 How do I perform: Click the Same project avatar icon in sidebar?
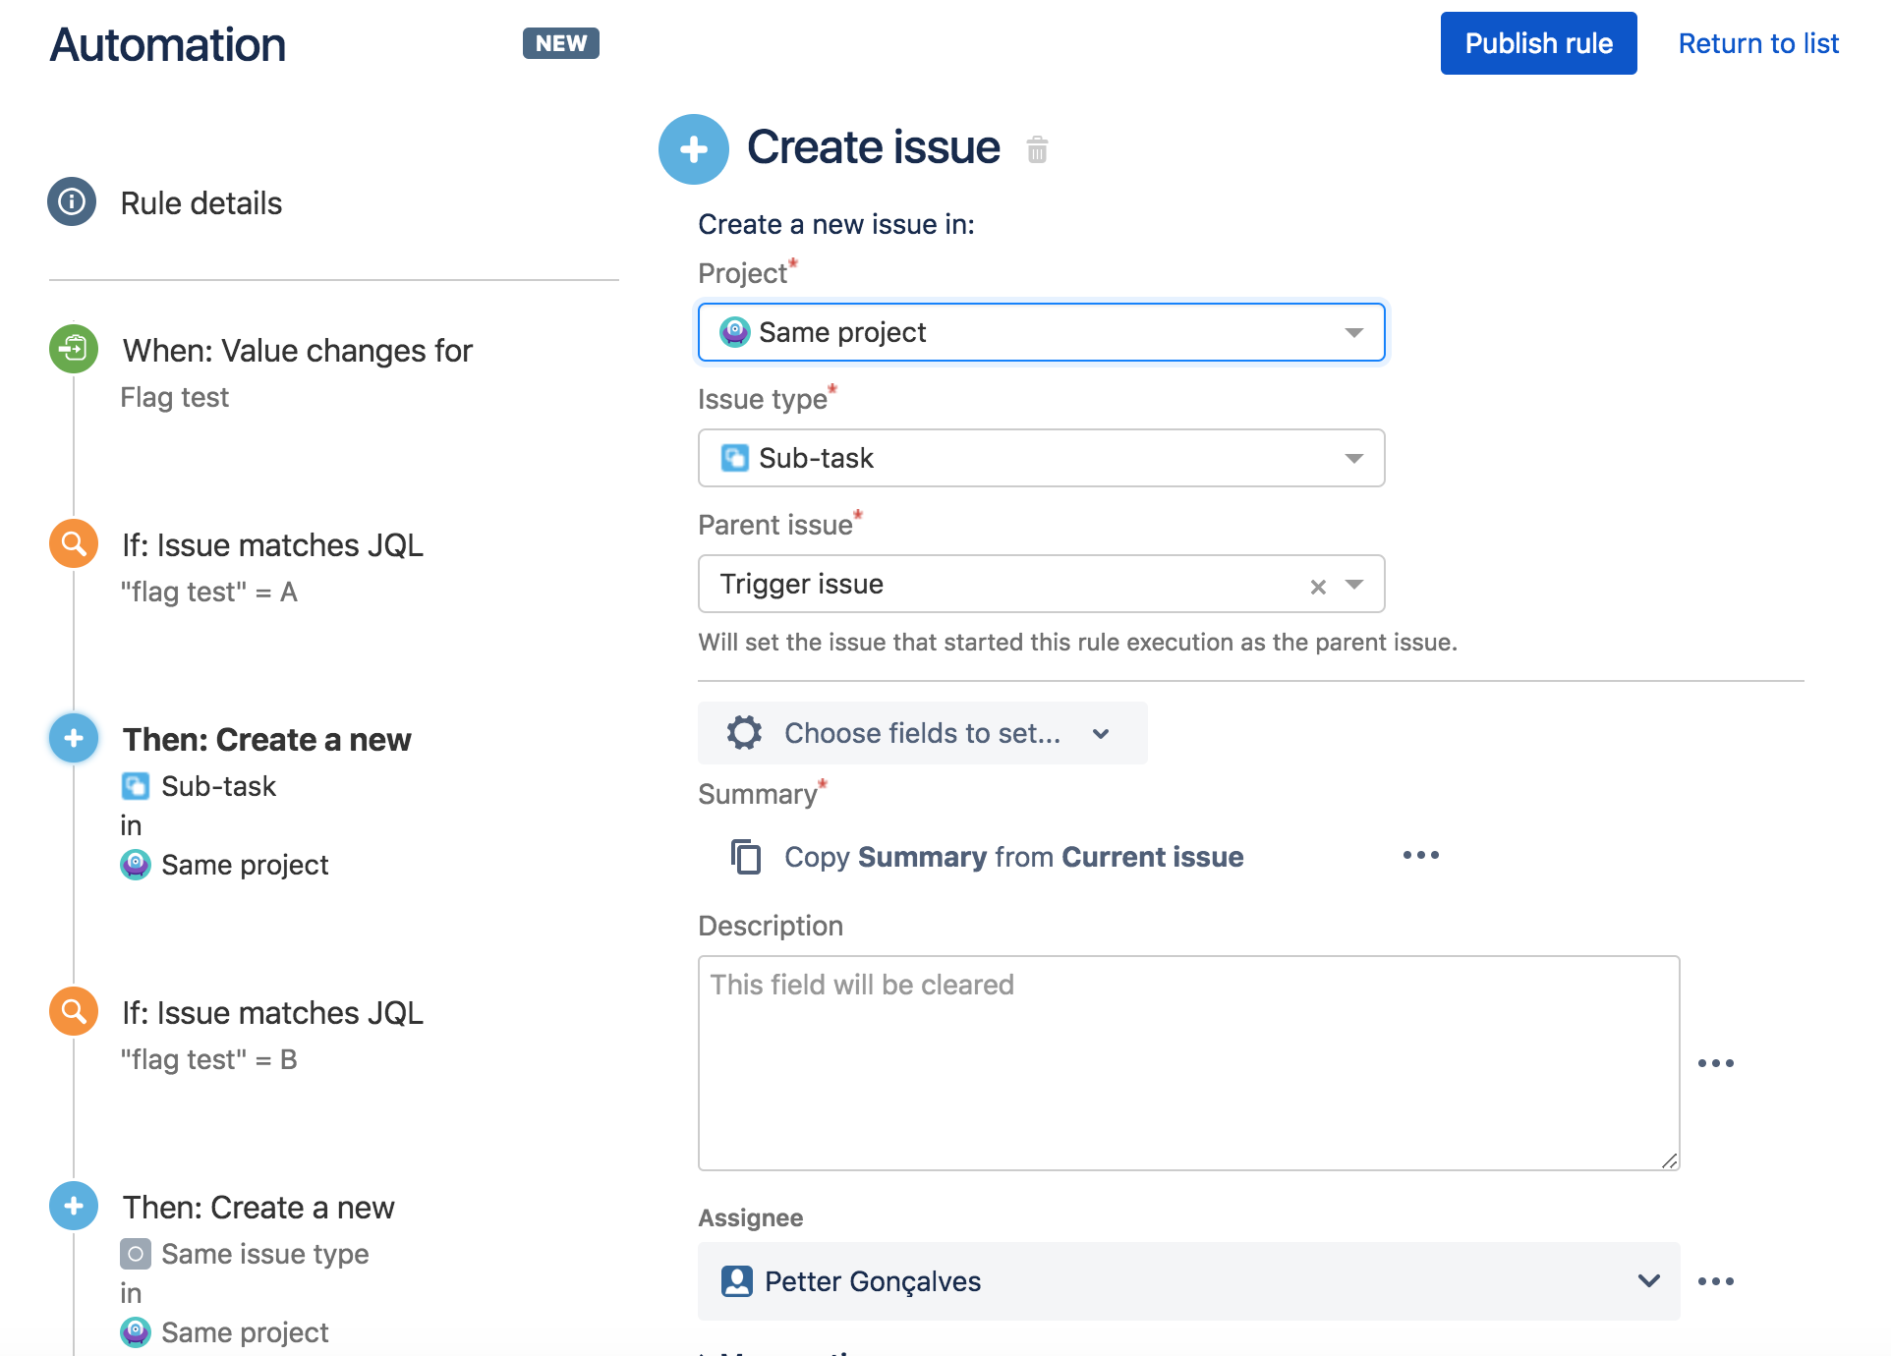(x=136, y=865)
